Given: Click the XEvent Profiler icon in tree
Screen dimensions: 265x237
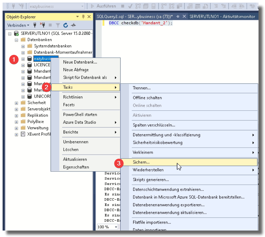Looking at the screenshot, I should click(23, 134).
